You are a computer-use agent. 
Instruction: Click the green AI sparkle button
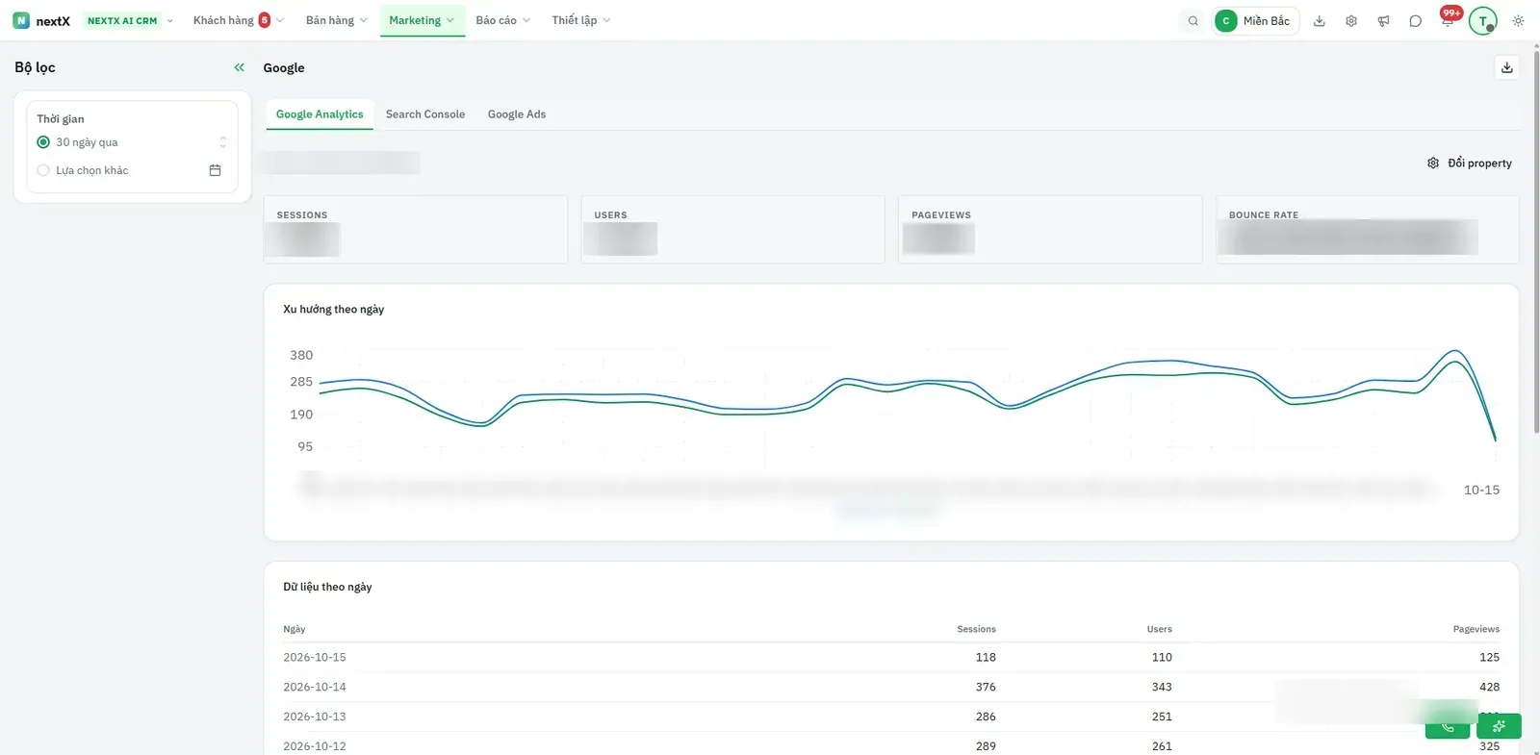[x=1499, y=726]
